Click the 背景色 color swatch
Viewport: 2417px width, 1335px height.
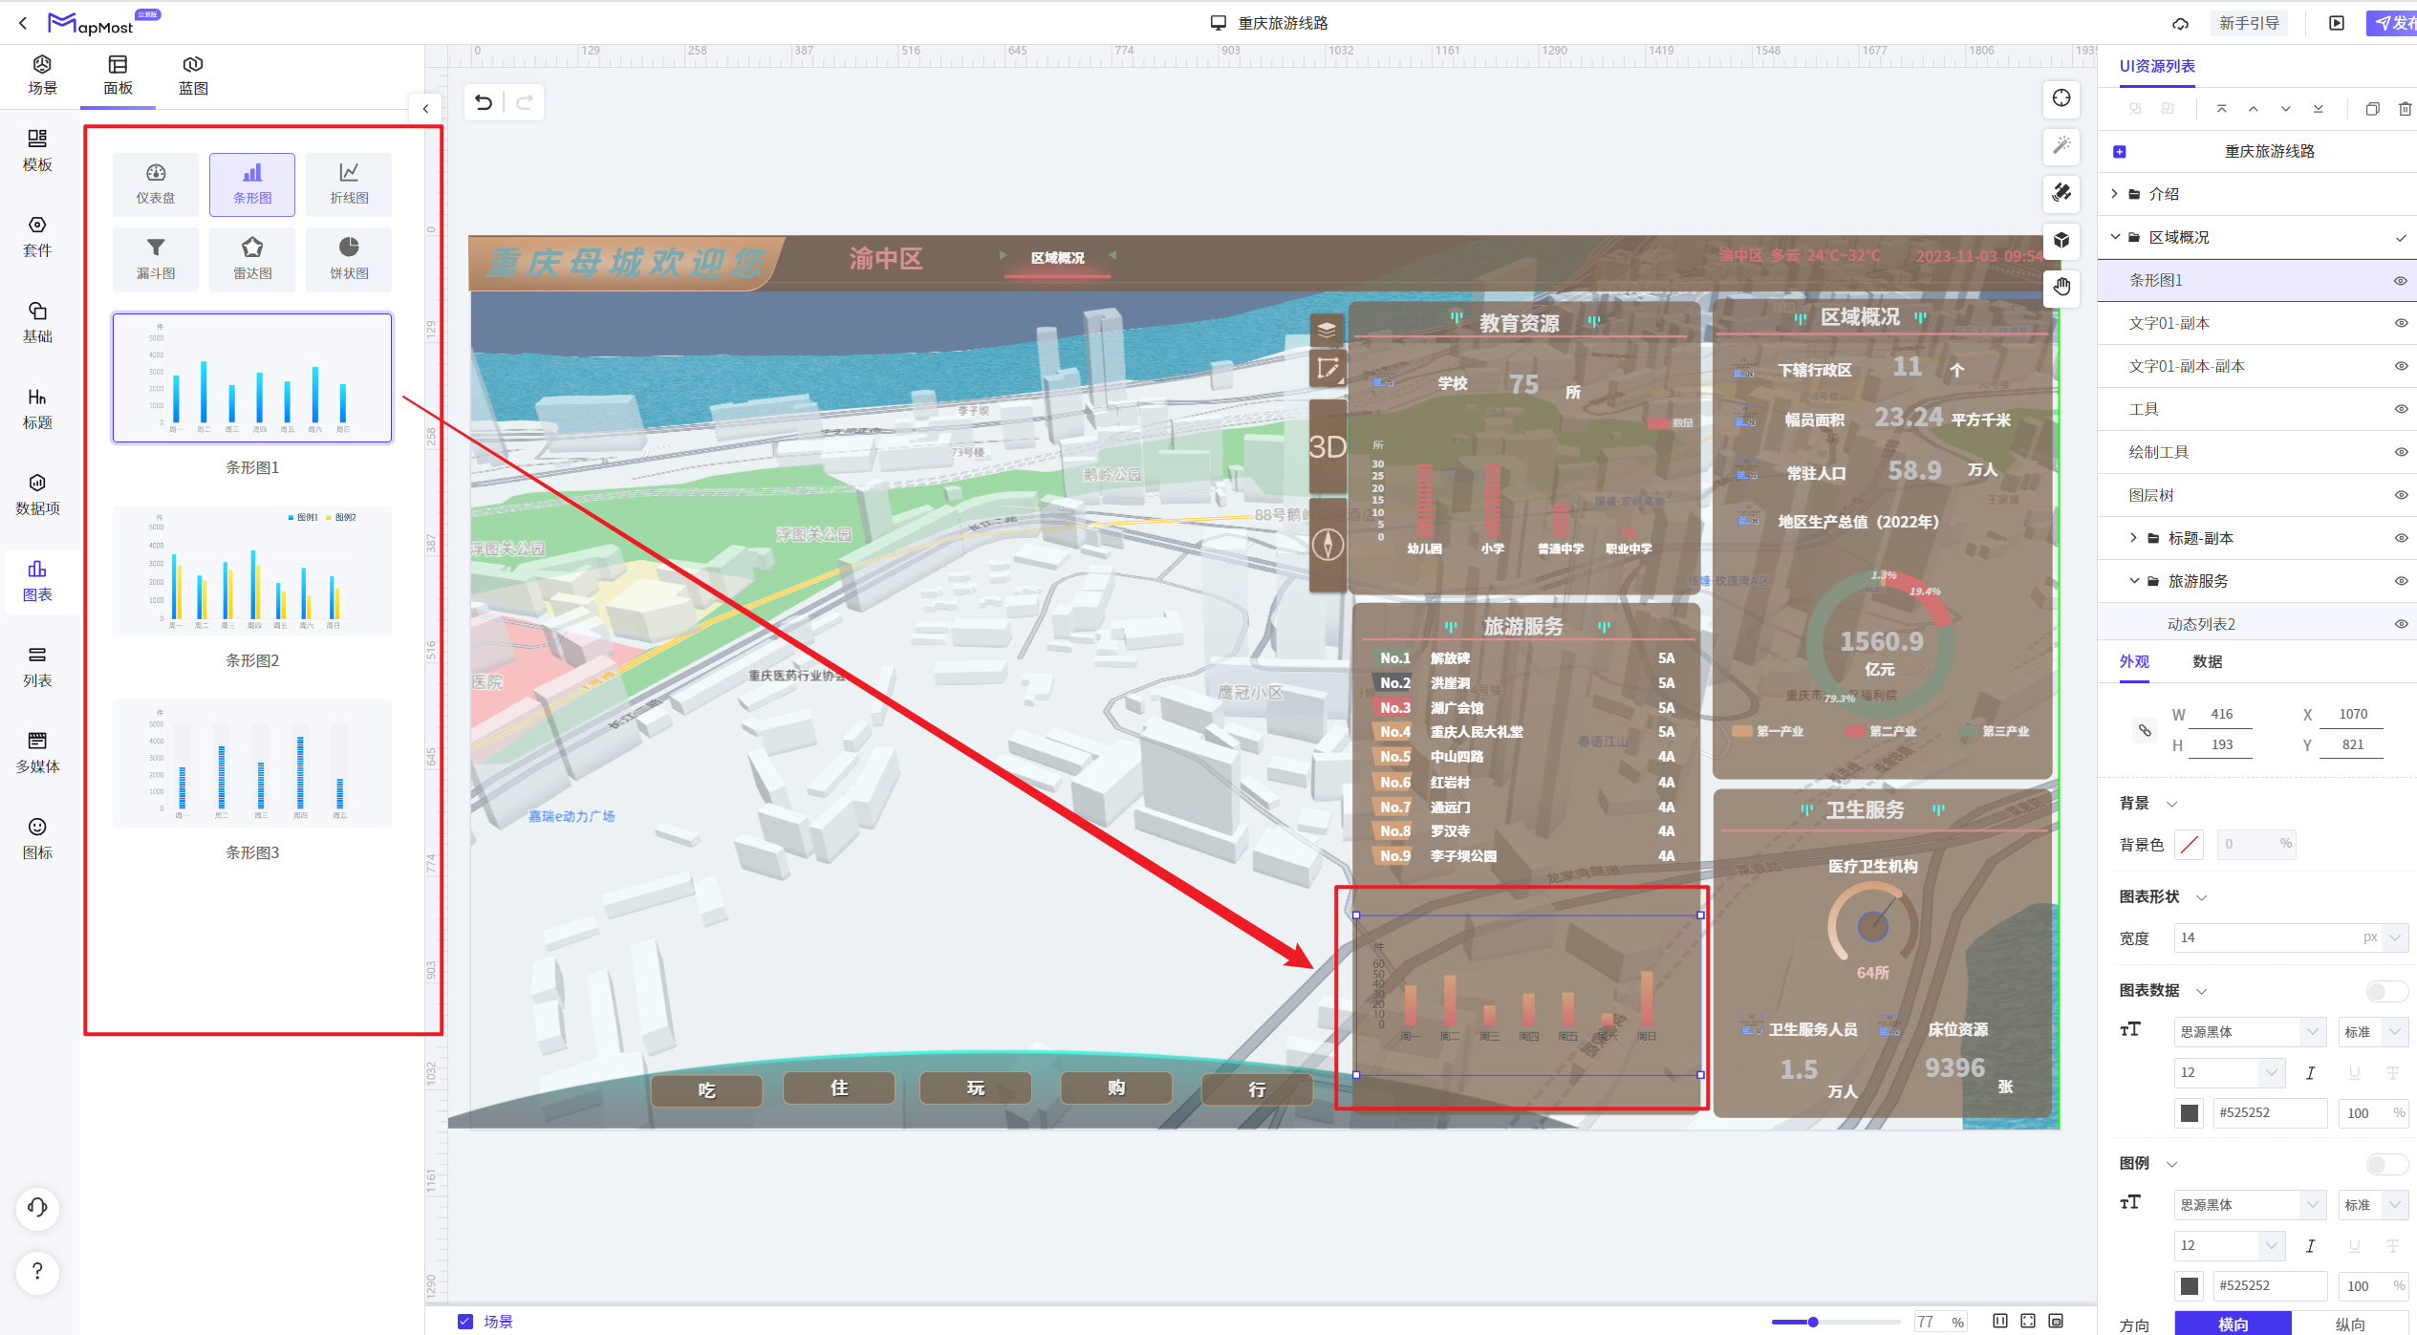(x=2189, y=844)
